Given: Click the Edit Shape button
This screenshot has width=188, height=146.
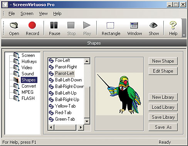Looking at the screenshot, I should click(x=163, y=71).
